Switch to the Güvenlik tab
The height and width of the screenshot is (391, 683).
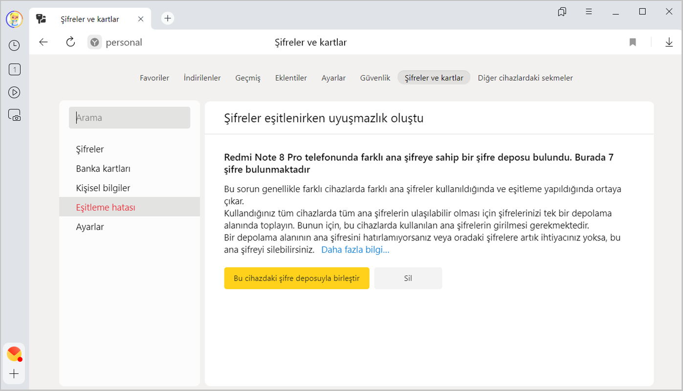tap(375, 78)
